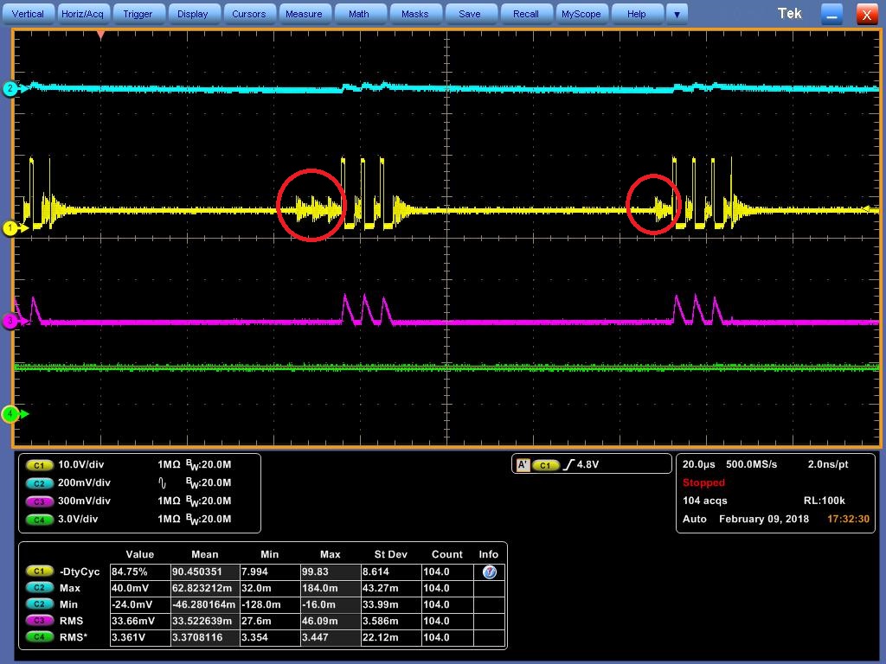The image size is (886, 664).
Task: Minimize the Tek scope window
Action: point(831,14)
